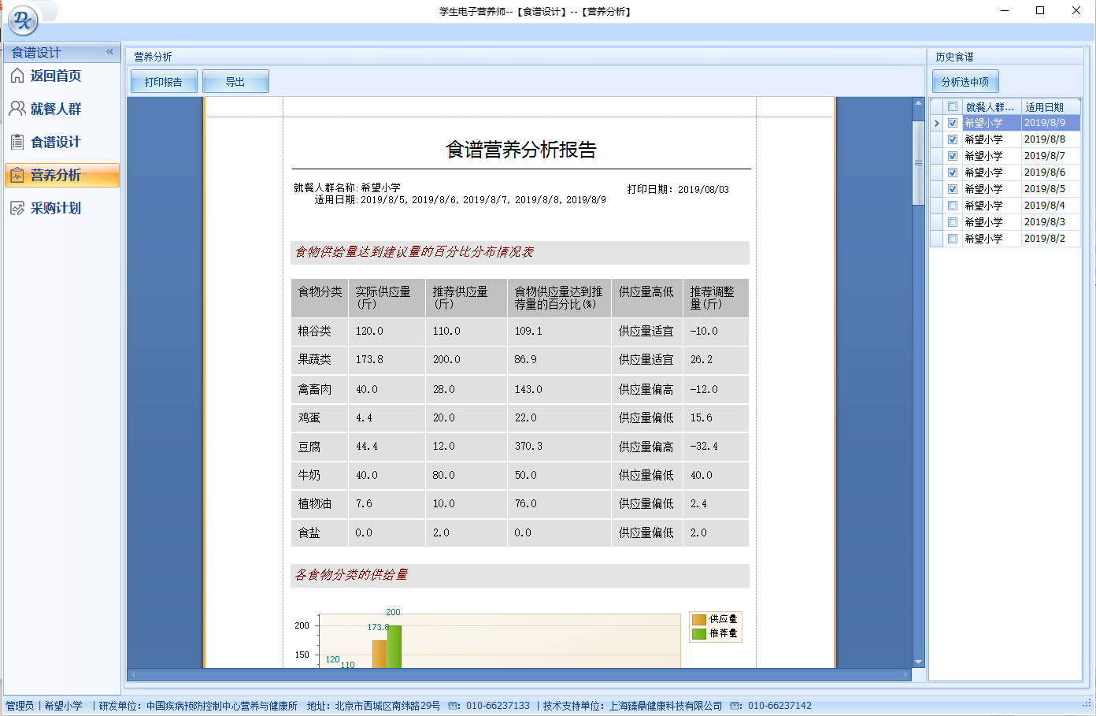Click 牛奶 row label
Screen dimensions: 1096x716
click(309, 475)
